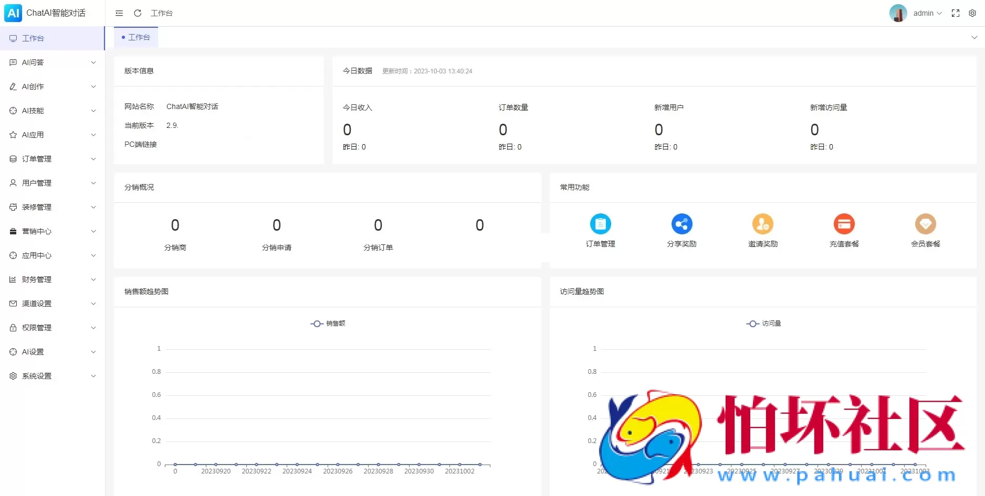
Task: Click the PC端链接 link
Action: [140, 144]
